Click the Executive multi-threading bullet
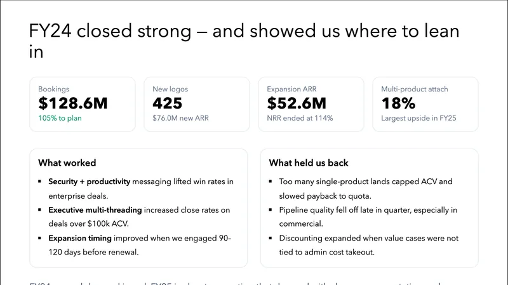 [x=141, y=216]
